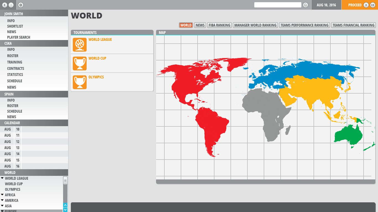Switch to the FIBA RANKING tab
This screenshot has height=212, width=378.
point(219,25)
